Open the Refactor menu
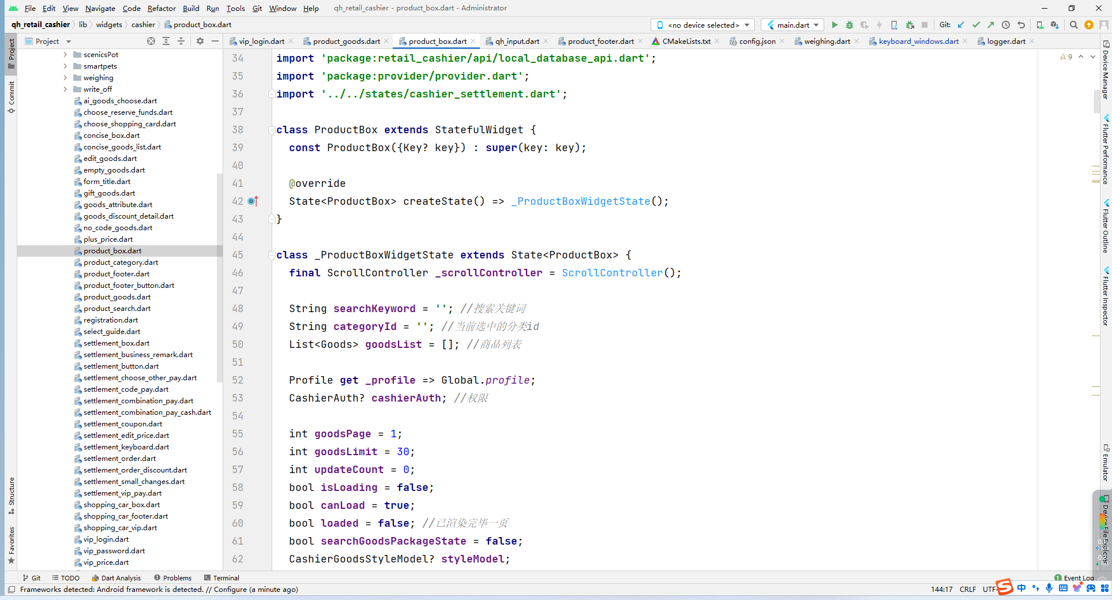Screen dimensions: 1112x600 click(161, 8)
